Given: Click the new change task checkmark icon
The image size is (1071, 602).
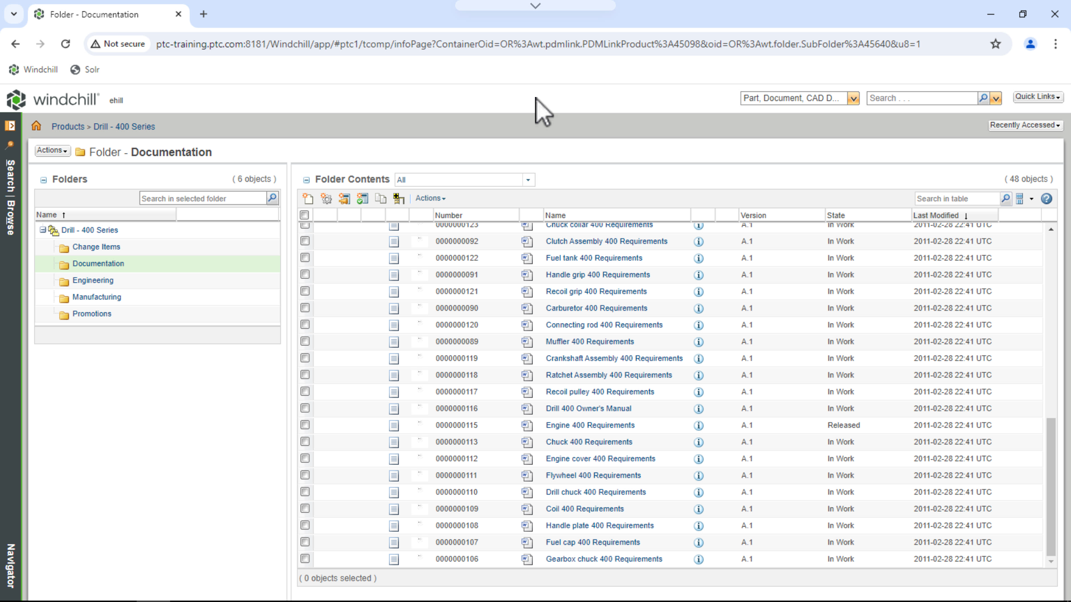Looking at the screenshot, I should pyautogui.click(x=363, y=198).
